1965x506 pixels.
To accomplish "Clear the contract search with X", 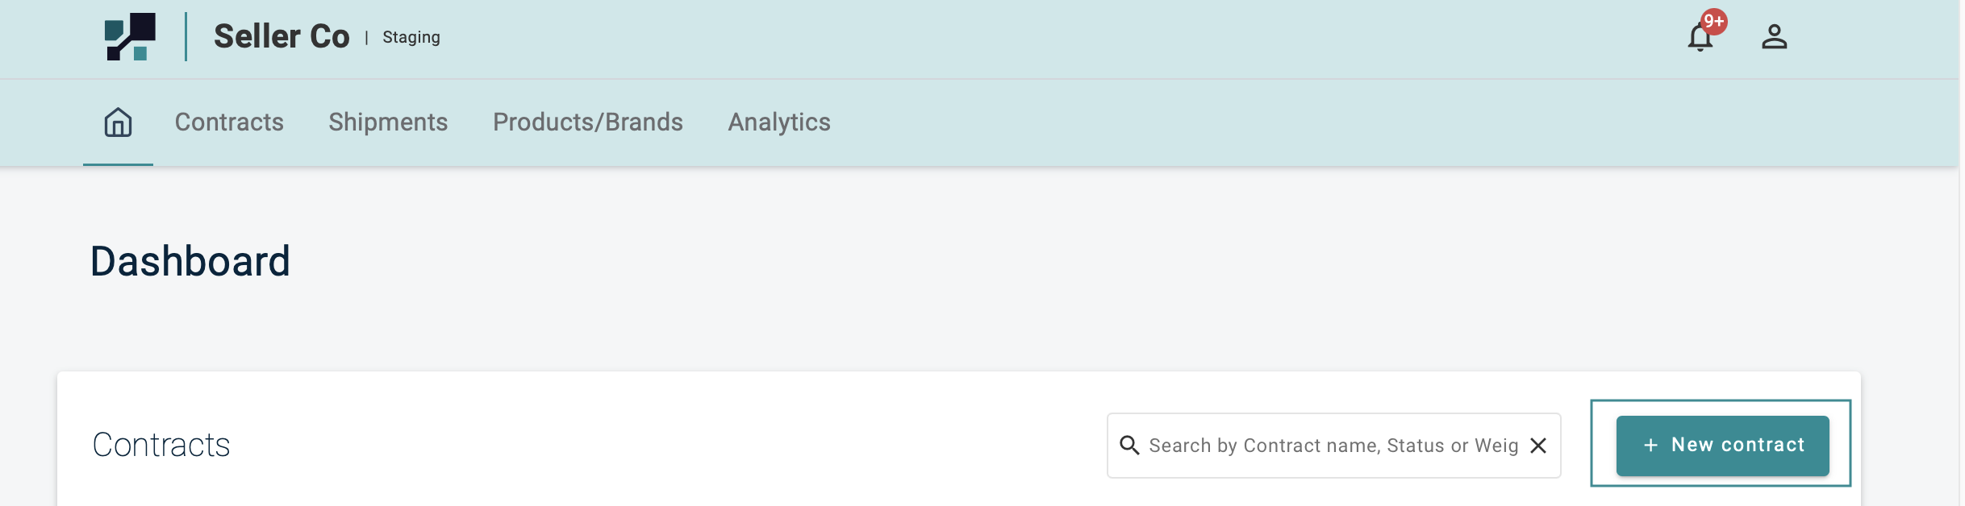I will click(1538, 446).
